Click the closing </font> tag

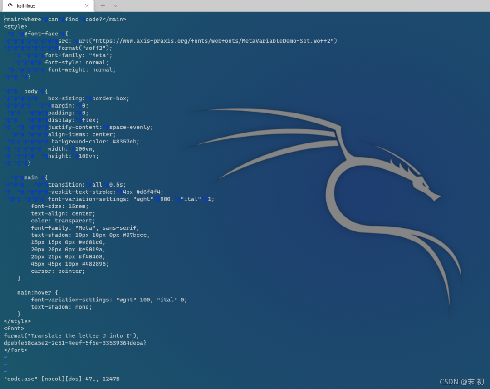click(x=15, y=350)
